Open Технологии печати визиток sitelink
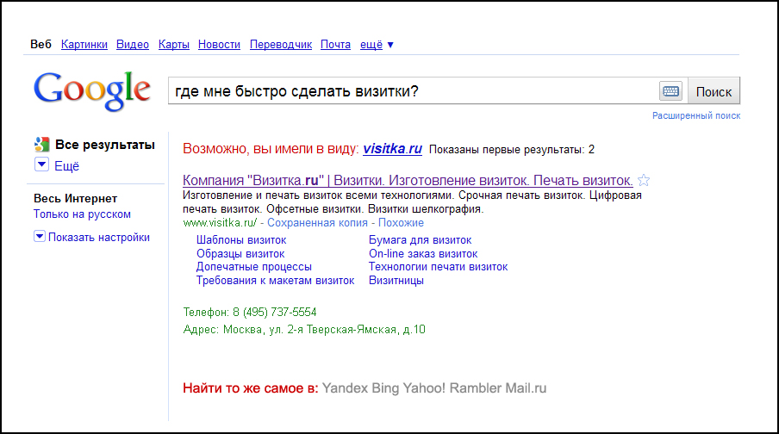Screen dimensions: 779x434 (438, 267)
